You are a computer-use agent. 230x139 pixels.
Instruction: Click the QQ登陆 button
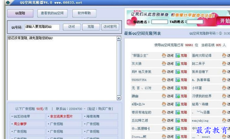click(x=20, y=13)
